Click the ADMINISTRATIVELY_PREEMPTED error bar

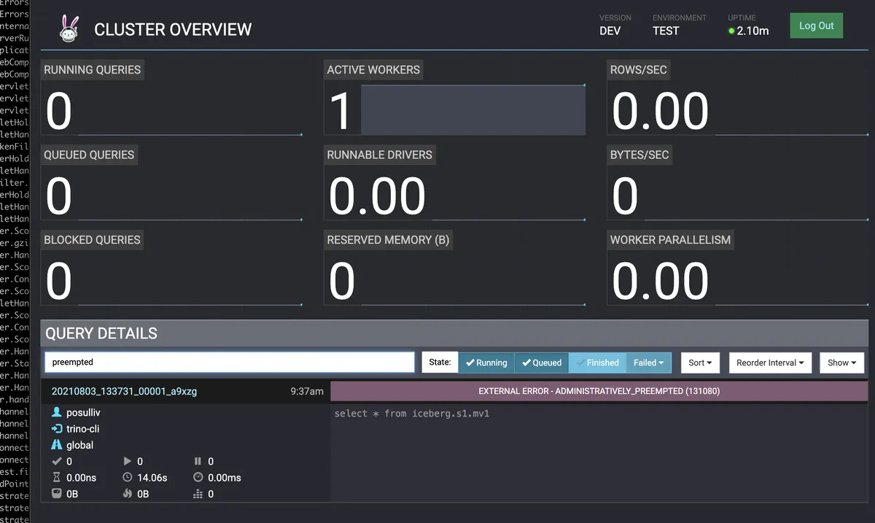pos(599,392)
